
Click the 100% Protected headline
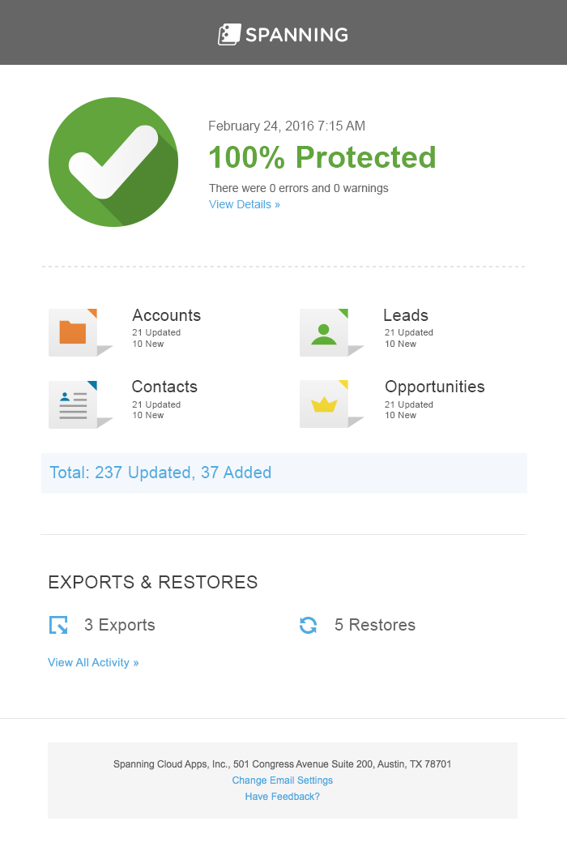click(322, 157)
